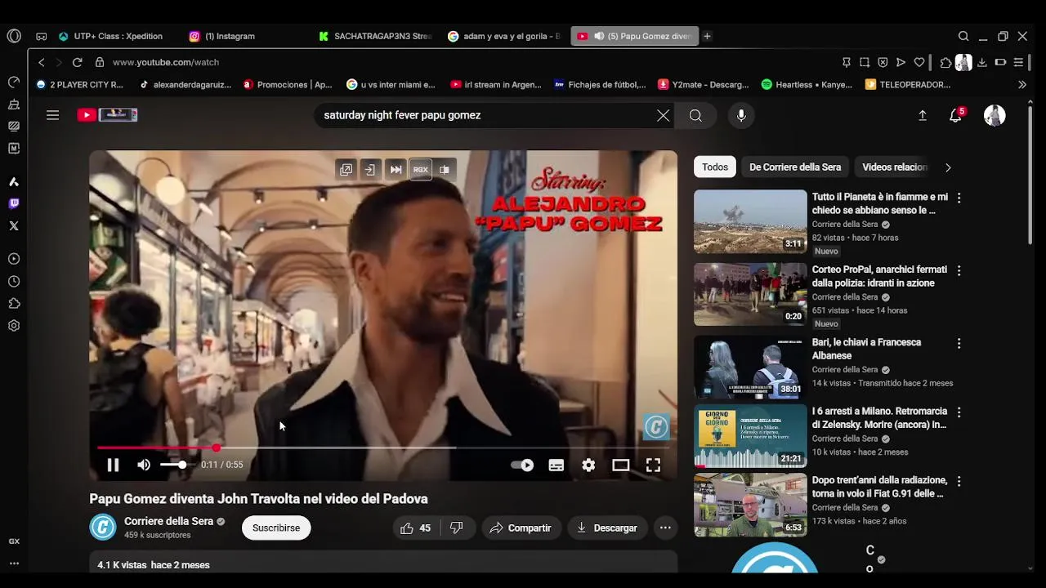This screenshot has width=1046, height=588.
Task: Open Y2mate bookmark in bookmarks bar
Action: point(704,84)
